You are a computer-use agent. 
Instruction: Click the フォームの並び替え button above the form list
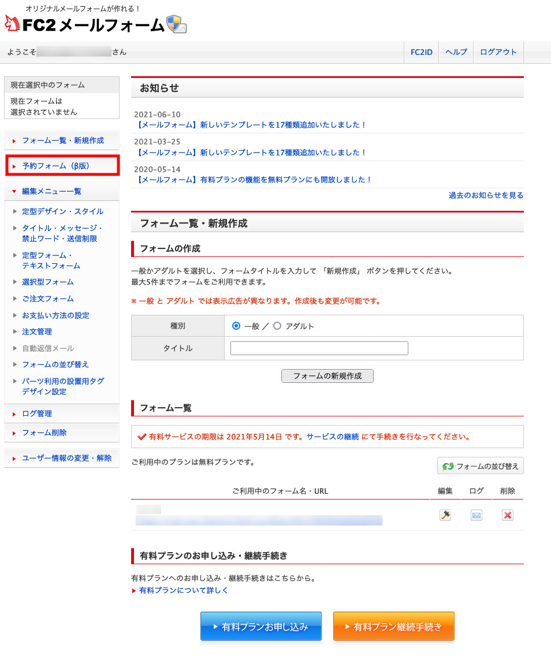(x=481, y=466)
